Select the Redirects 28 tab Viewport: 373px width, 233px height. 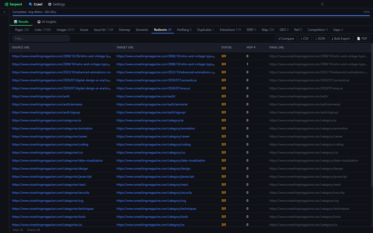coord(163,30)
